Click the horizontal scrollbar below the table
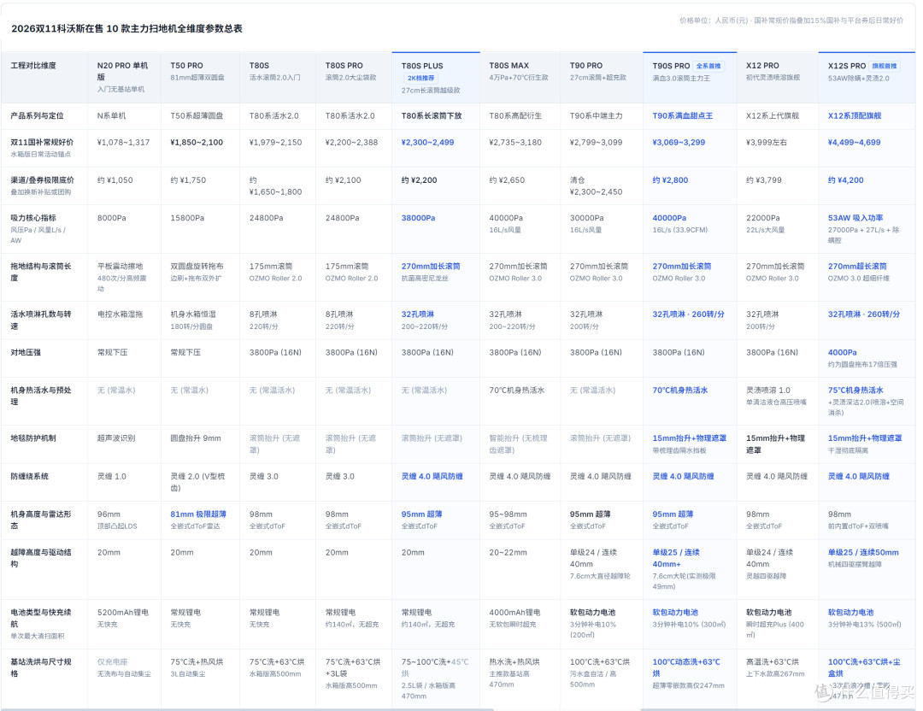 247,709
